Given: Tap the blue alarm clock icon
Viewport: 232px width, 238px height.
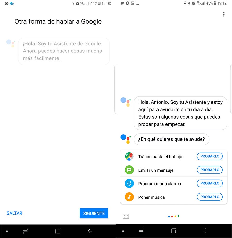Looking at the screenshot, I should tap(129, 183).
